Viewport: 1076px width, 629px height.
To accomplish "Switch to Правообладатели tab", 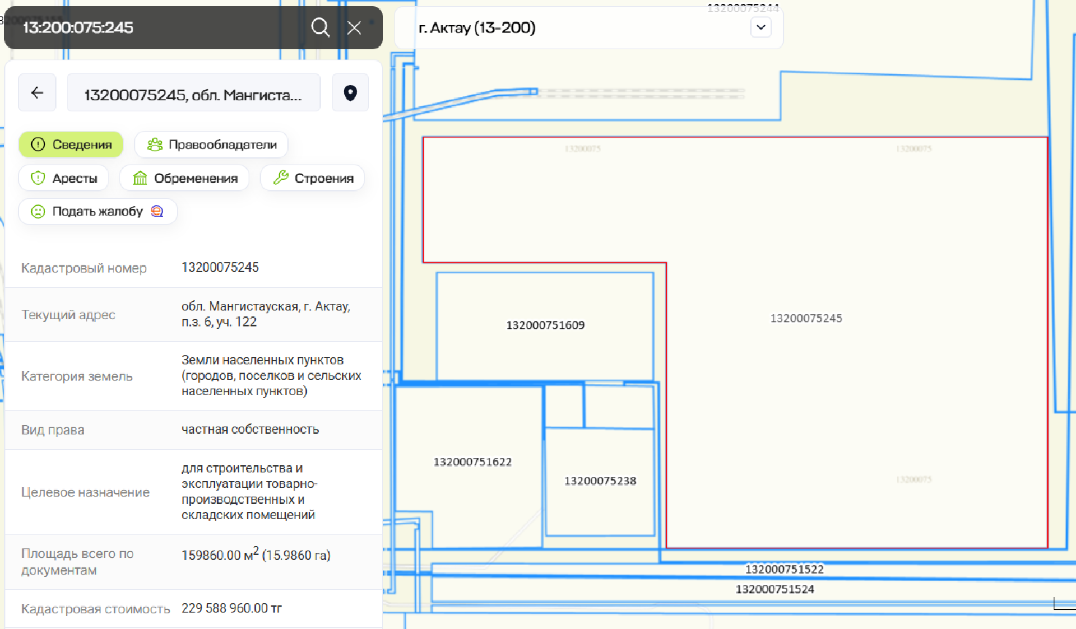I will (x=211, y=145).
